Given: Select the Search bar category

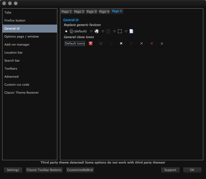Looking at the screenshot, I should pyautogui.click(x=30, y=60).
